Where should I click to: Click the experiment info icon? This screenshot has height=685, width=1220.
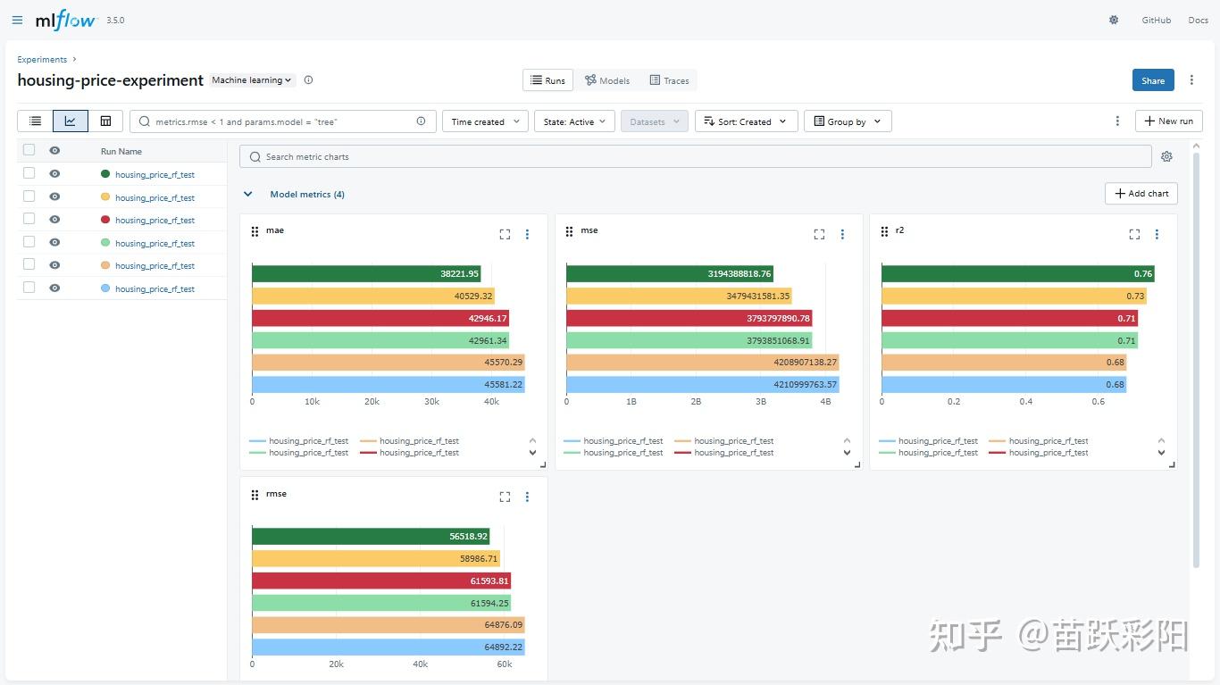click(308, 80)
